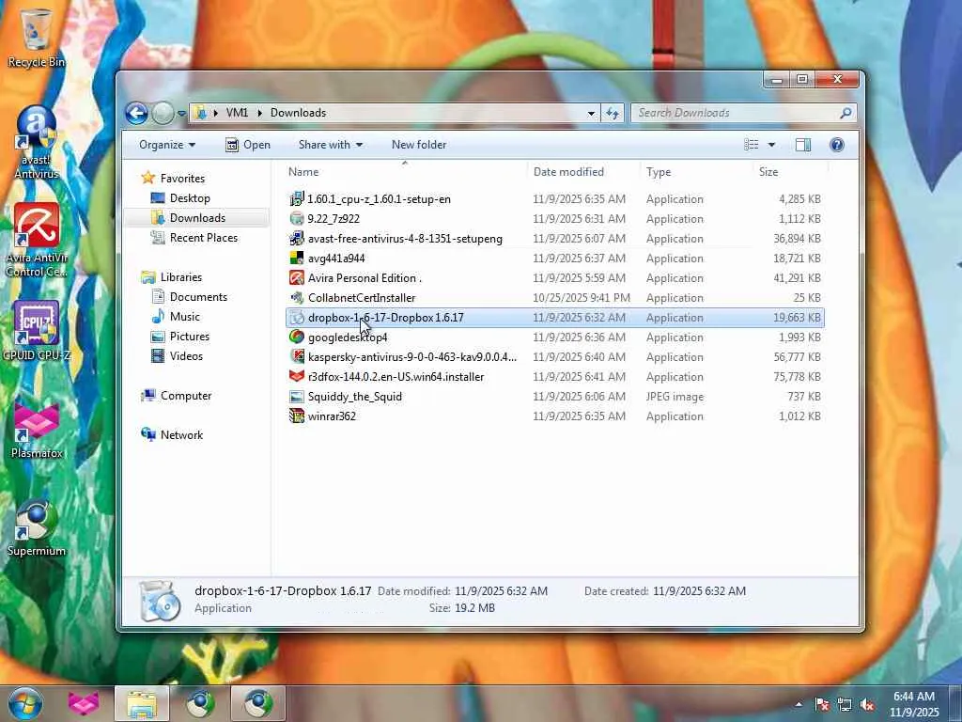Open Desktop in Favorites

click(x=190, y=198)
